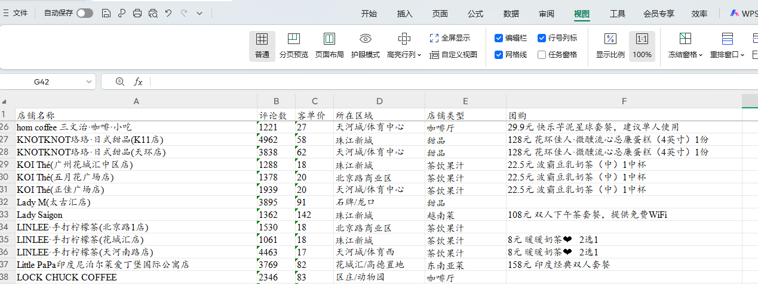Click the 越南菜 cell
Image resolution: width=758 pixels, height=284 pixels.
[x=465, y=214]
